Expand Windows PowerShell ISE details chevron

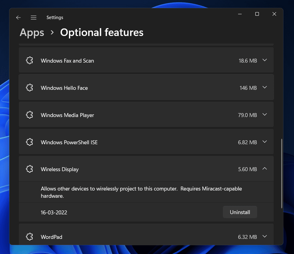tap(265, 142)
